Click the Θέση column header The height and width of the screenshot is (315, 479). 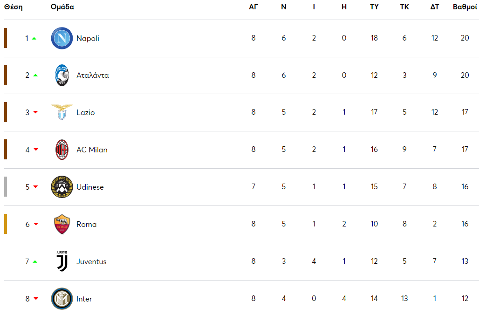pyautogui.click(x=14, y=7)
